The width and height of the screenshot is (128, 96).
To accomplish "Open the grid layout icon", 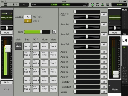I will [x=108, y=5].
